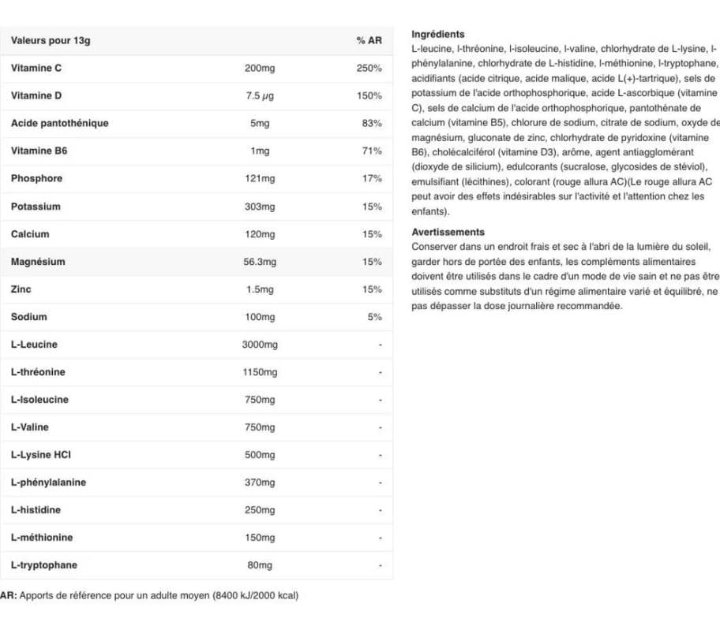The image size is (720, 630).
Task: Click the Zinc 1.5mg value
Action: point(260,289)
